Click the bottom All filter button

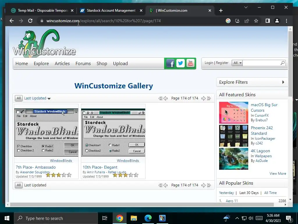(x=19, y=185)
